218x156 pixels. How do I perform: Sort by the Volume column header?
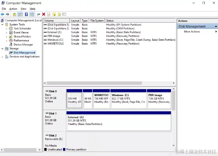56,21
